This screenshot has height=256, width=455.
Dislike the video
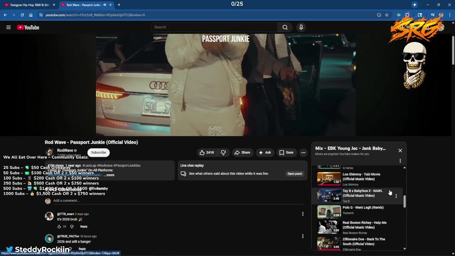pos(223,153)
